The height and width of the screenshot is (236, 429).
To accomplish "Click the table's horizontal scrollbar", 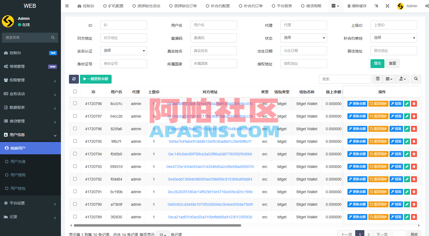I will [x=157, y=226].
